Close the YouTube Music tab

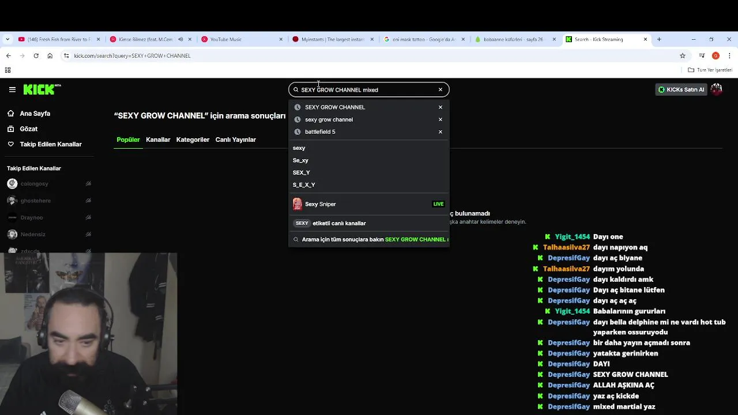point(281,39)
